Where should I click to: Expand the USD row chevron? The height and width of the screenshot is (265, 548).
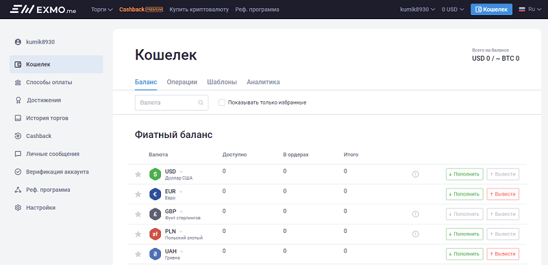[x=181, y=171]
